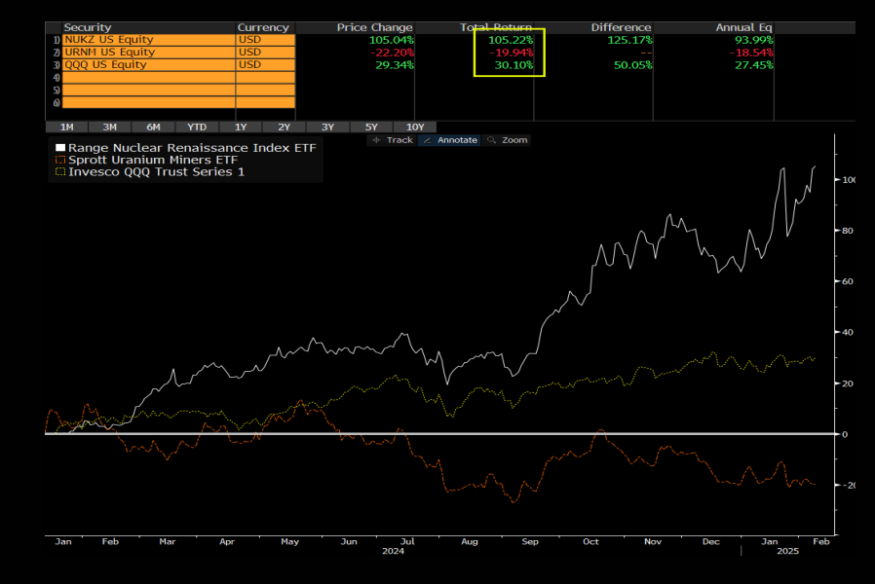Image resolution: width=875 pixels, height=584 pixels.
Task: Choose the 10Y range tab
Action: tap(415, 127)
